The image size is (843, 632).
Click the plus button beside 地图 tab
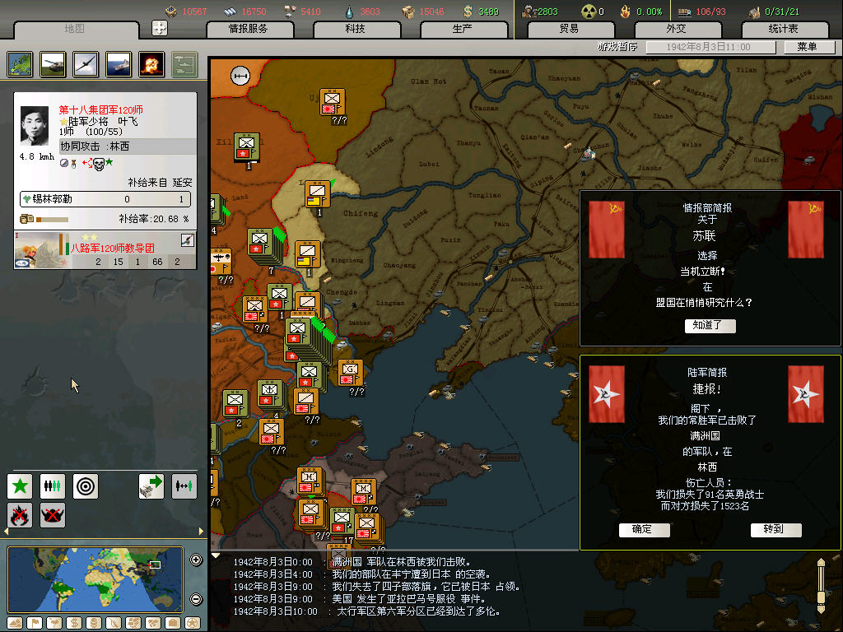pos(160,28)
